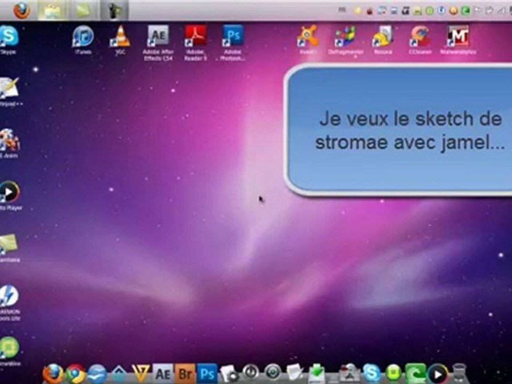
Task: Open the VLC media player shortcut
Action: [x=120, y=39]
